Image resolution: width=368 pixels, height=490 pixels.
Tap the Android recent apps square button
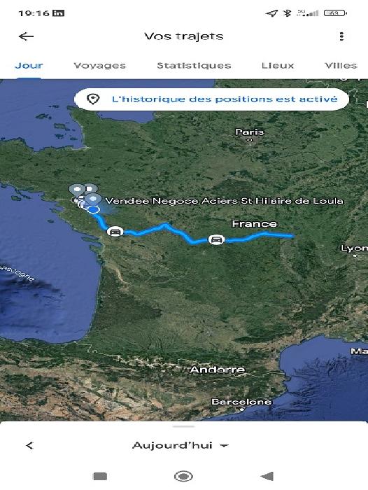pyautogui.click(x=100, y=476)
